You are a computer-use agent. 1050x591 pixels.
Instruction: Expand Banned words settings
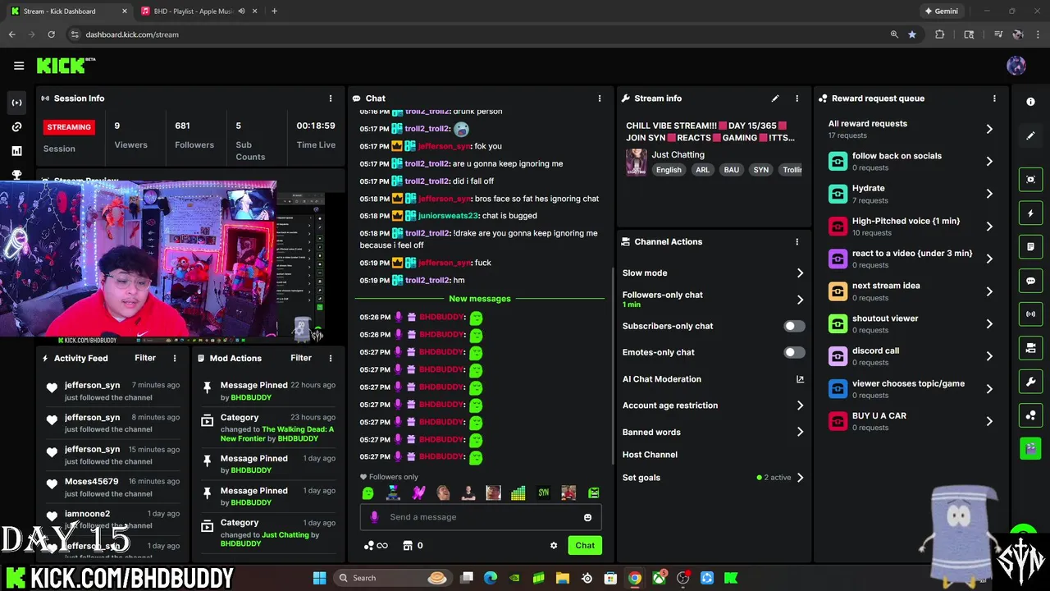[x=800, y=432]
